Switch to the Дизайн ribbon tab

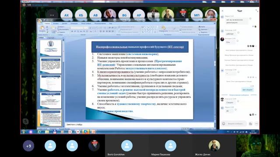65,24
